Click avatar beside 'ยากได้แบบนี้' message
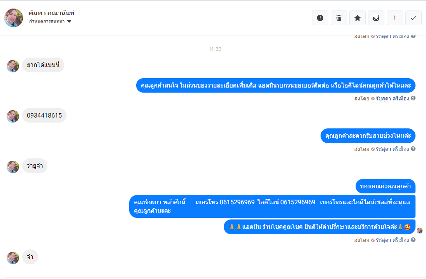 (13, 66)
